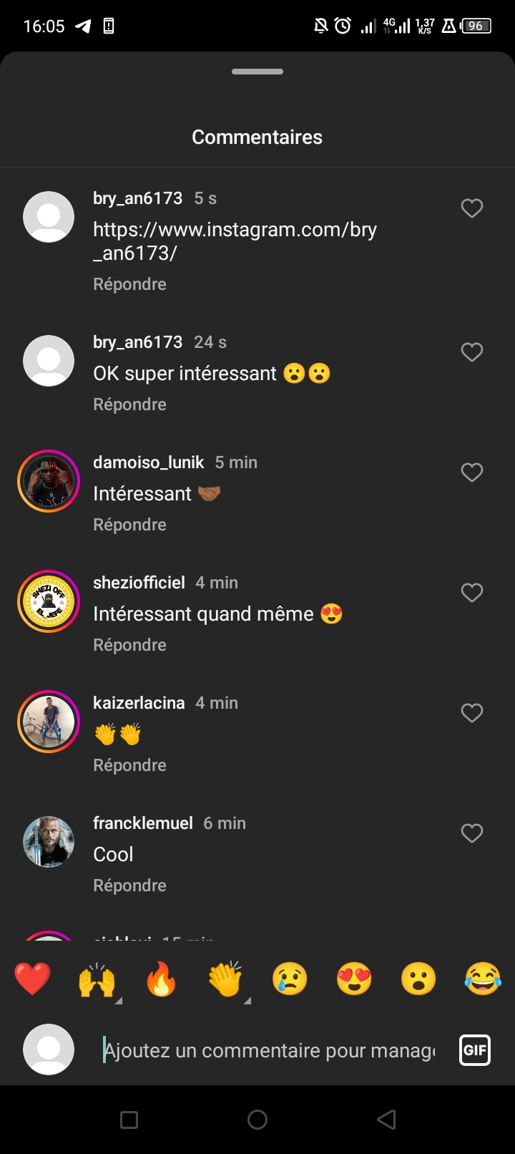515x1154 pixels.
Task: Insert the clapping hands emoji
Action: (x=226, y=979)
